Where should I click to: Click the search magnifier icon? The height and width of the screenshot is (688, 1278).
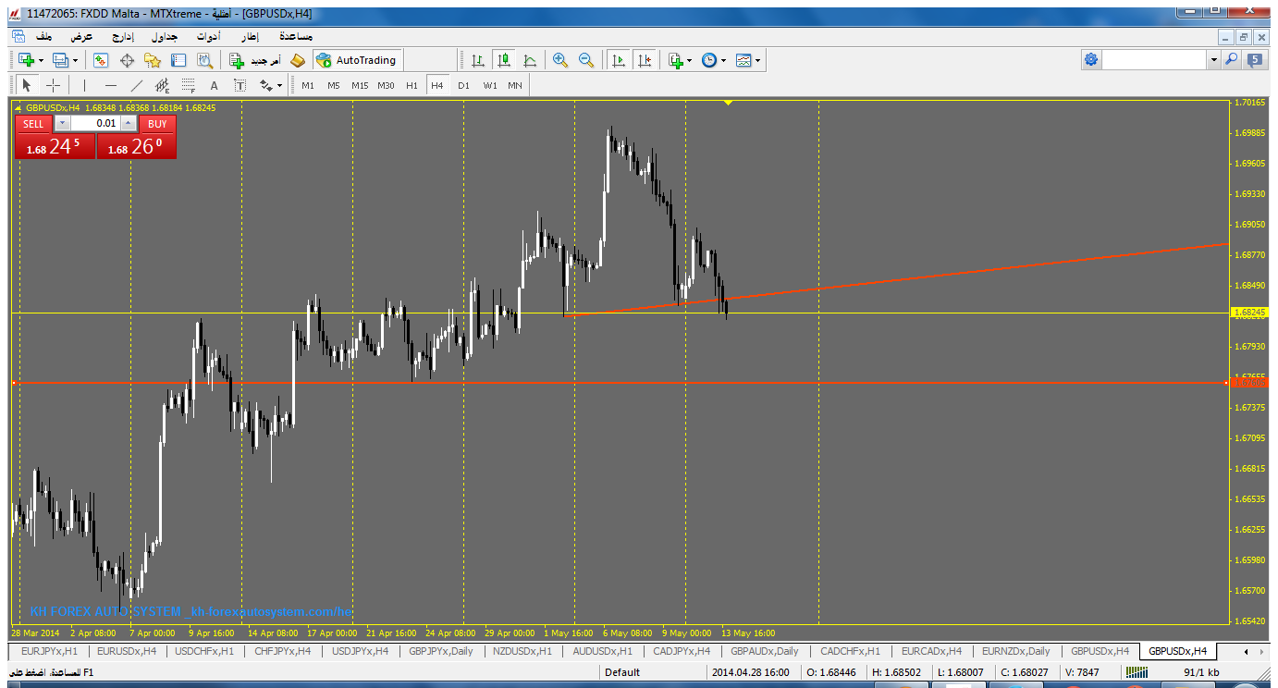(x=1231, y=59)
